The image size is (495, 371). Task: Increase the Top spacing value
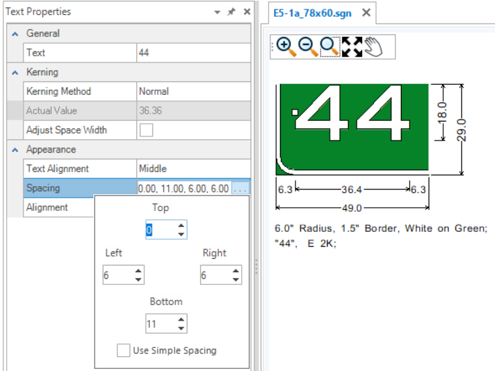[x=181, y=225]
